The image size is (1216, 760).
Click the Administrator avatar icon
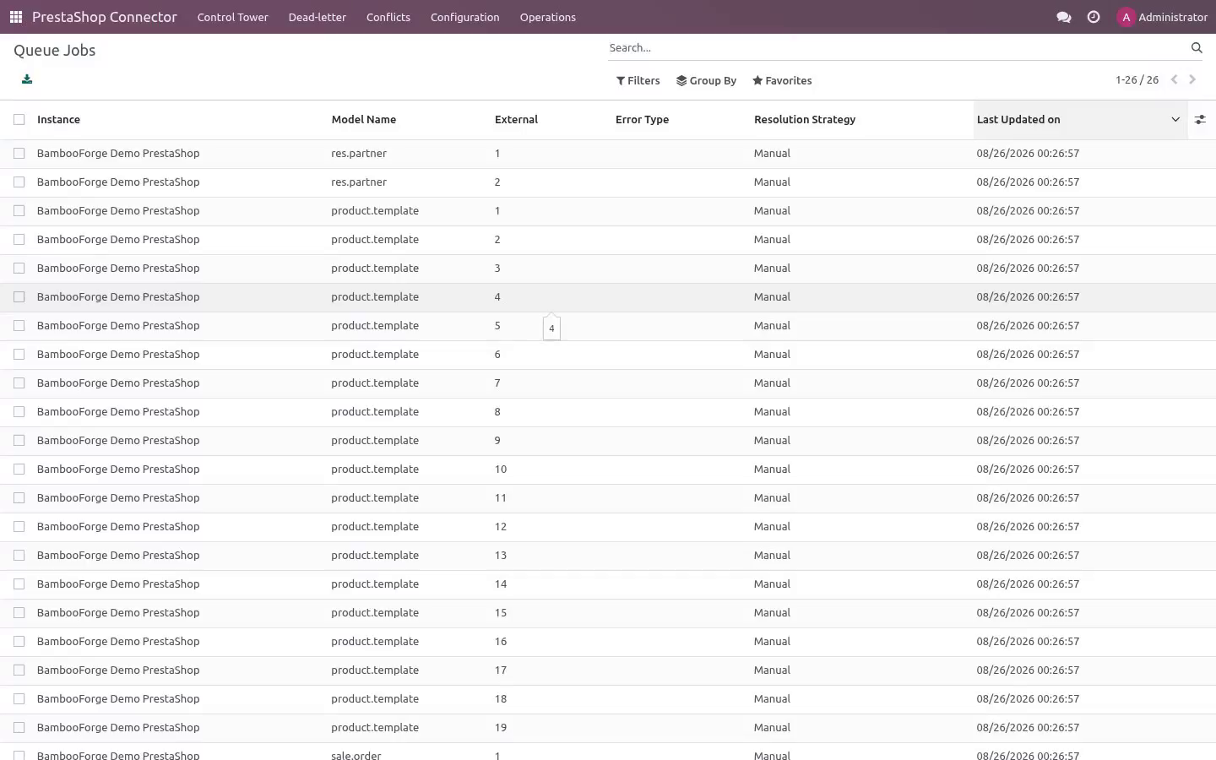click(x=1126, y=17)
